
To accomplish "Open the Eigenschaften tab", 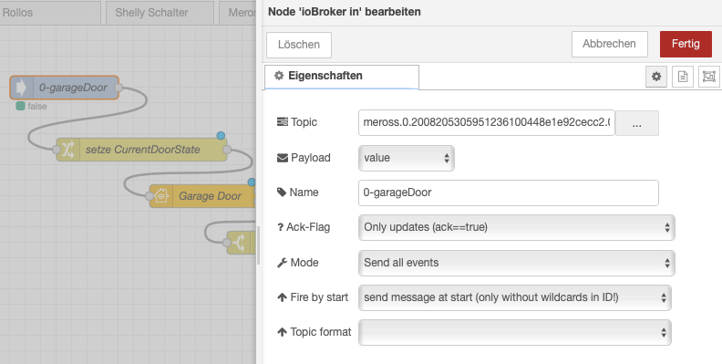I will [x=342, y=77].
